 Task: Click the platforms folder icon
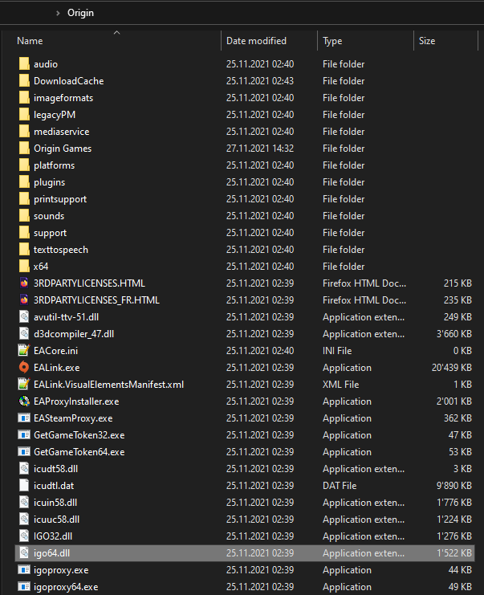24,165
